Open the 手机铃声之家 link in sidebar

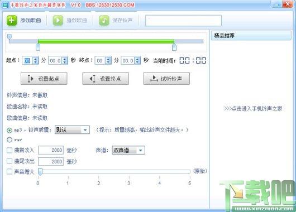point(253,108)
